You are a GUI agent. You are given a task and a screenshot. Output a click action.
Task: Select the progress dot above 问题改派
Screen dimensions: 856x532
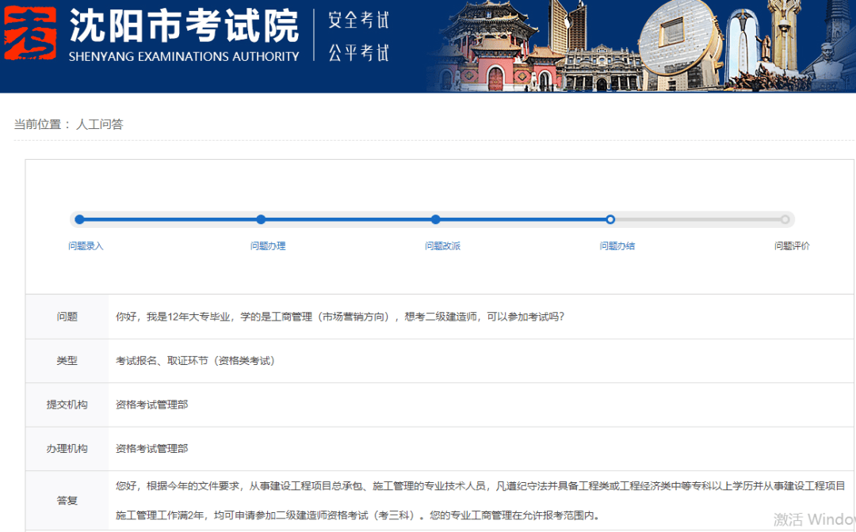point(435,219)
